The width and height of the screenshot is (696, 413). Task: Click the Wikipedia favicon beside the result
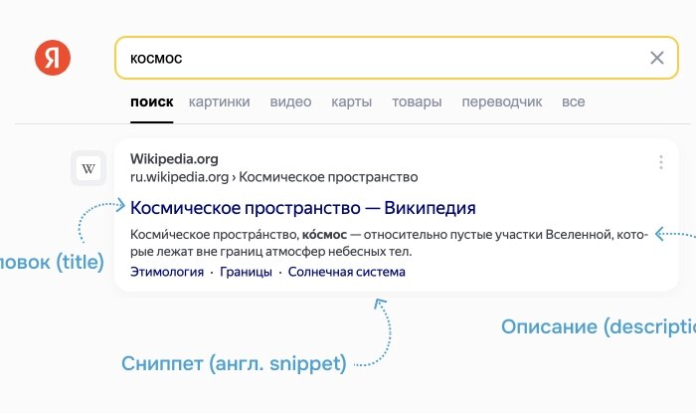coord(88,168)
